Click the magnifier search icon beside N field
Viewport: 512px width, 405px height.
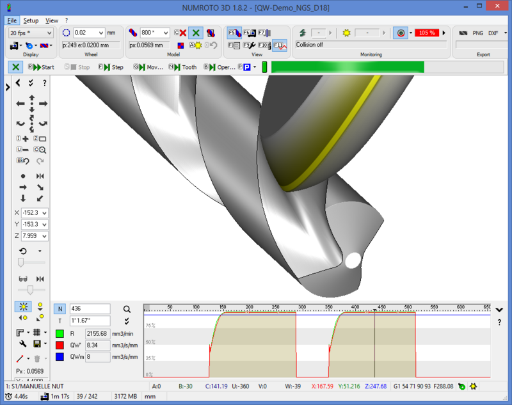(127, 309)
